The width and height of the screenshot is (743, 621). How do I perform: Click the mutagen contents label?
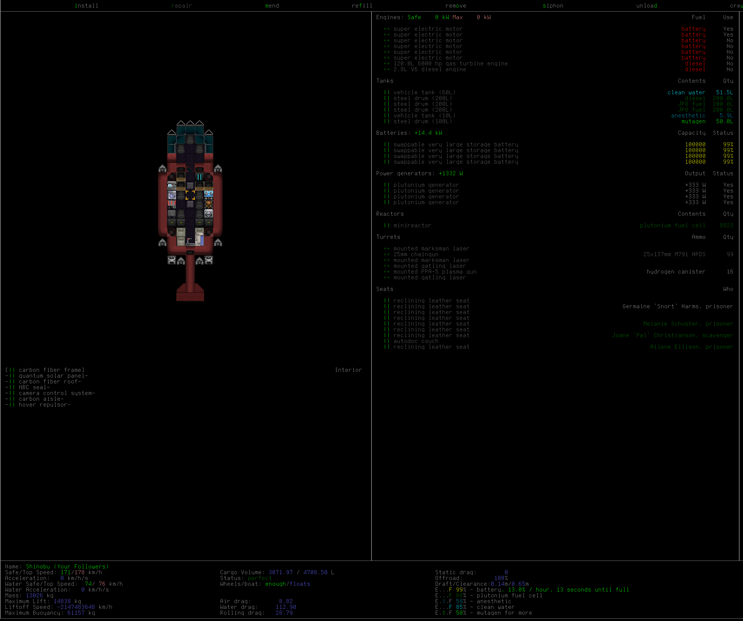[x=694, y=121]
